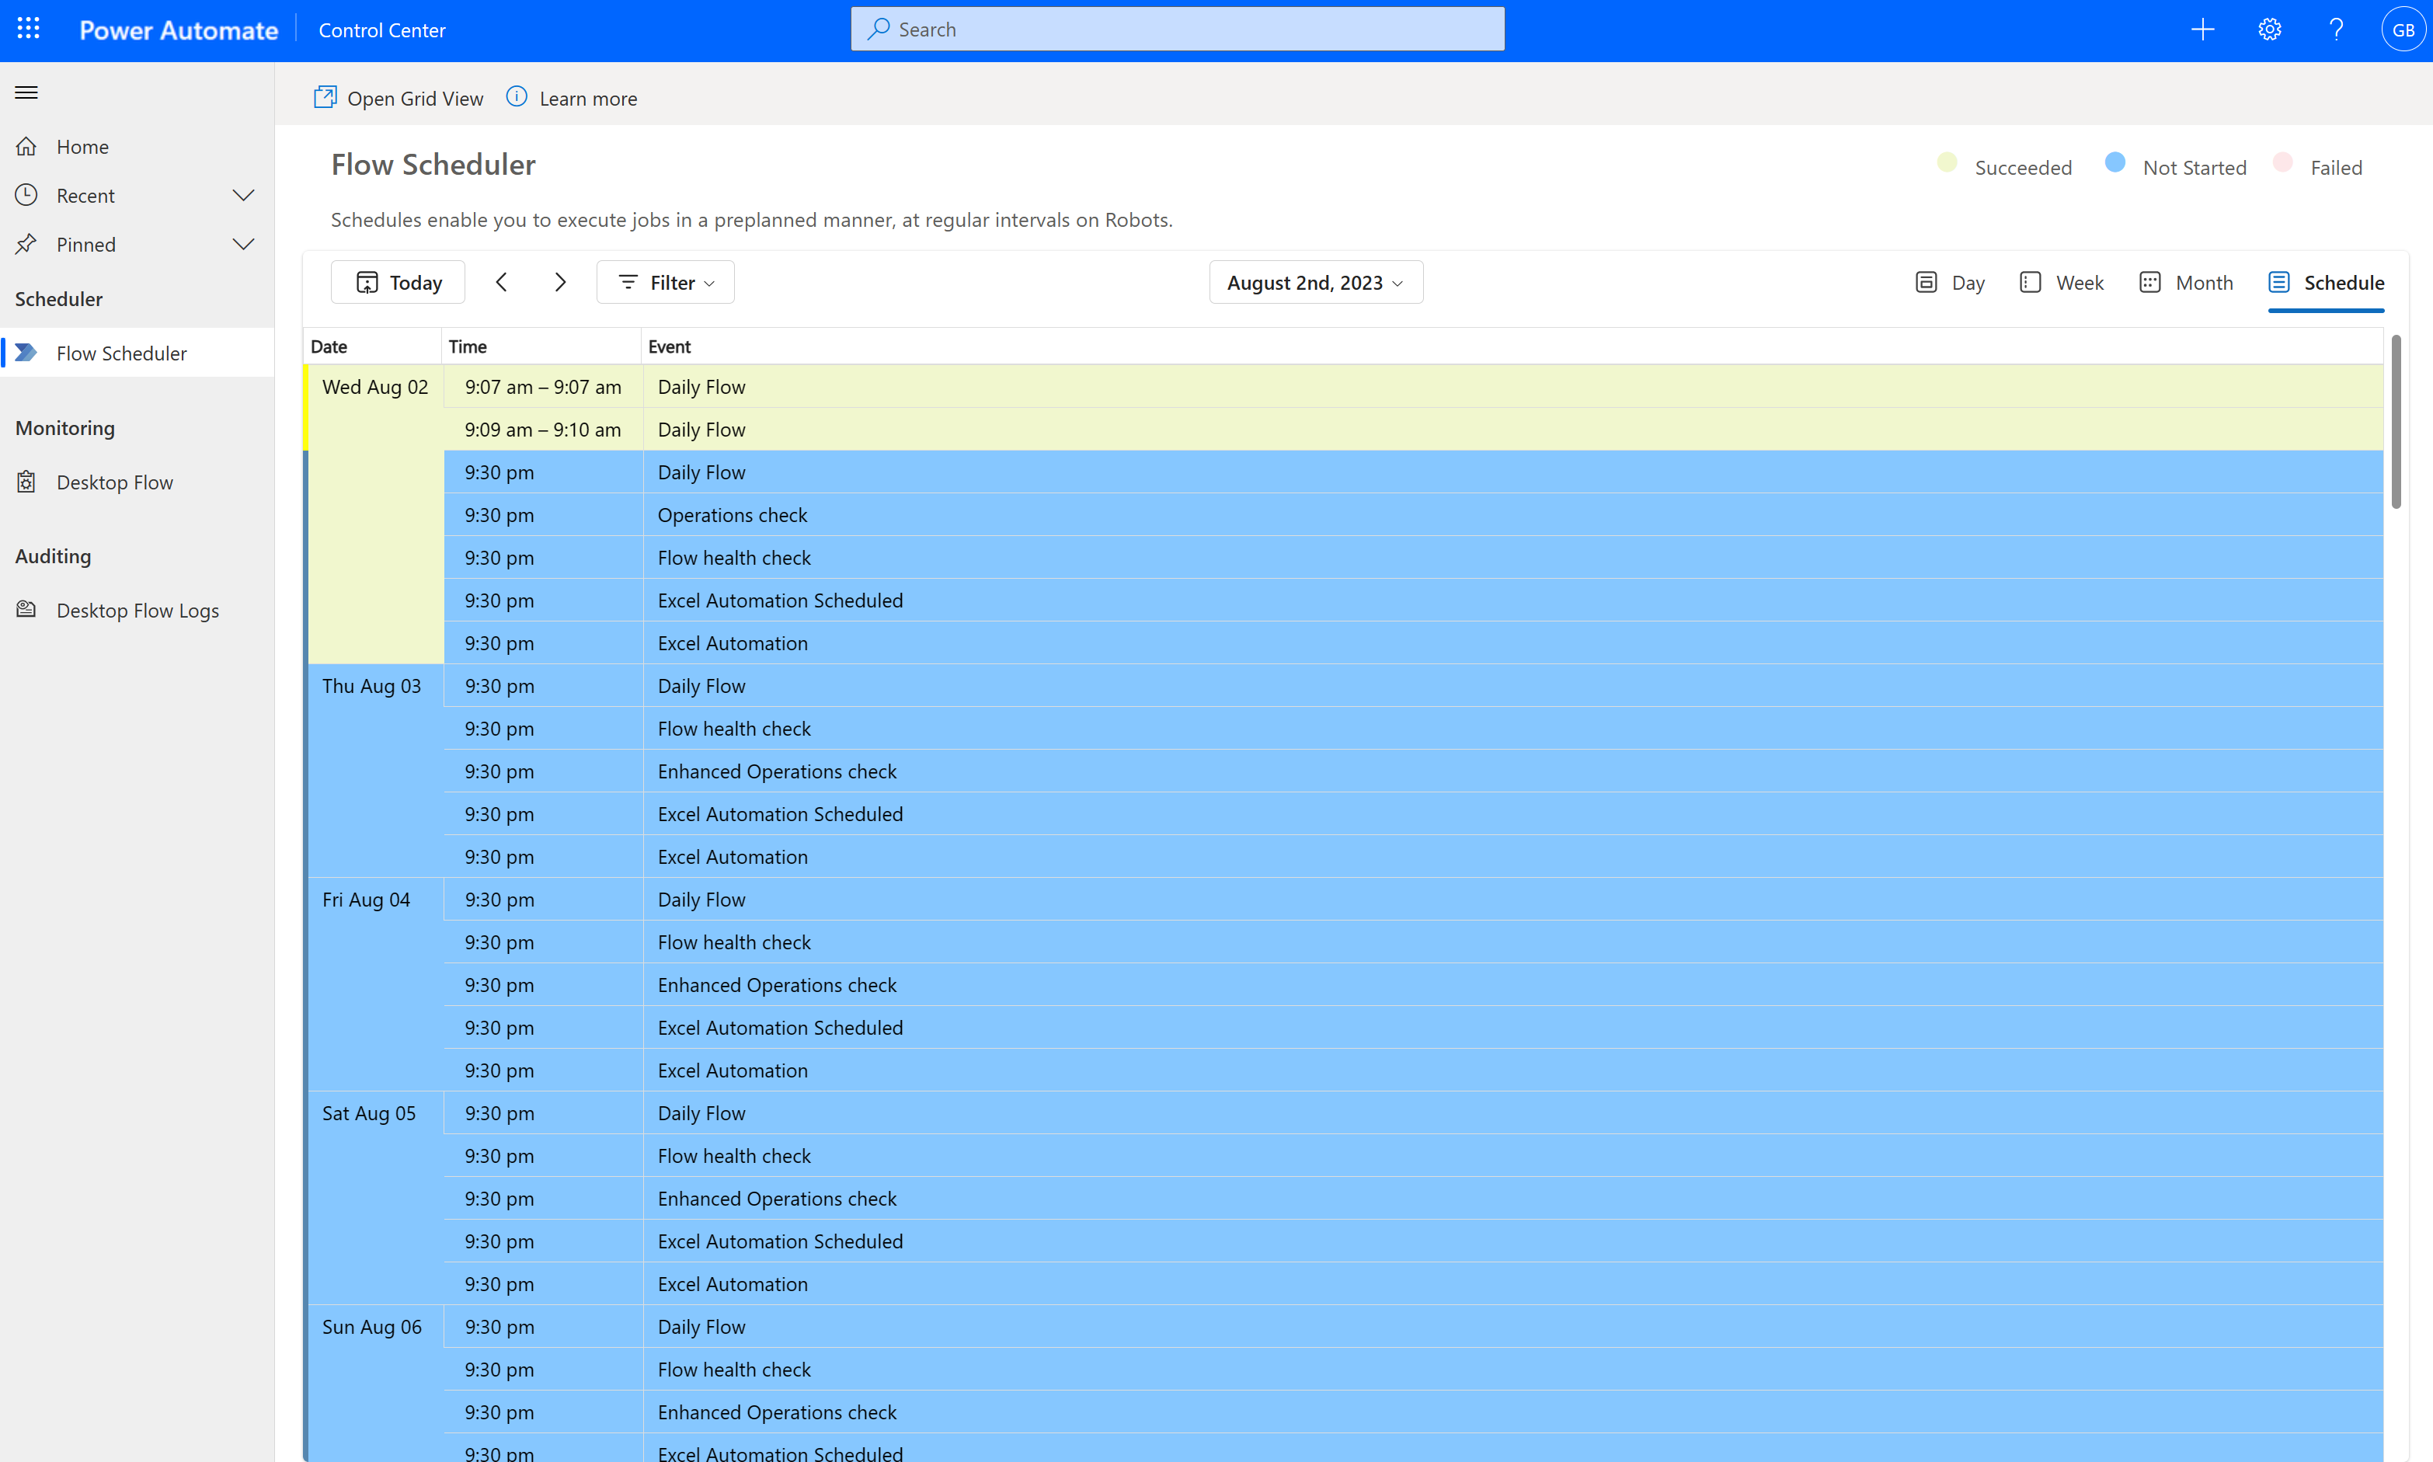Click the forward navigation arrow
The image size is (2433, 1462).
[x=559, y=282]
